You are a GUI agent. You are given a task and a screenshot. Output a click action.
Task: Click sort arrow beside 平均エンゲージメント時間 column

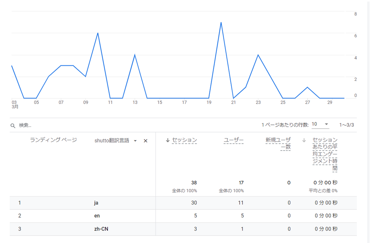coord(304,140)
